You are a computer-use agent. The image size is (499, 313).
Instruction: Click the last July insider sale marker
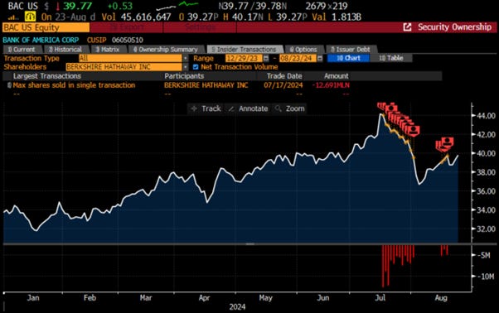pos(414,131)
